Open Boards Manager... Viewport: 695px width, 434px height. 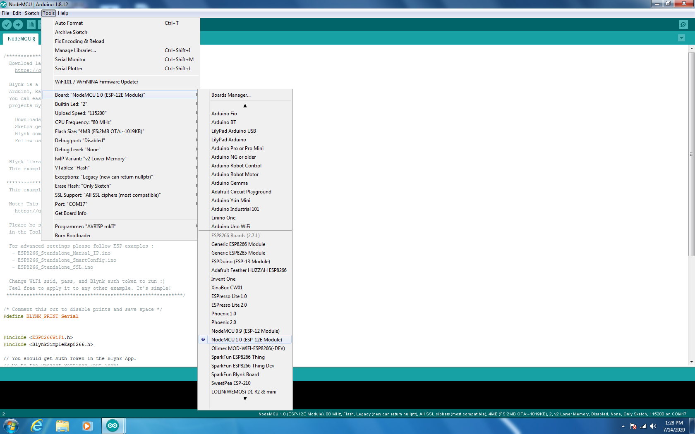(245, 95)
